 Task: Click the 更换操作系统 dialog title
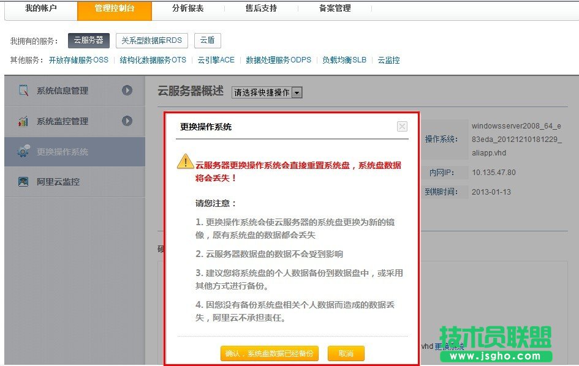coord(206,127)
